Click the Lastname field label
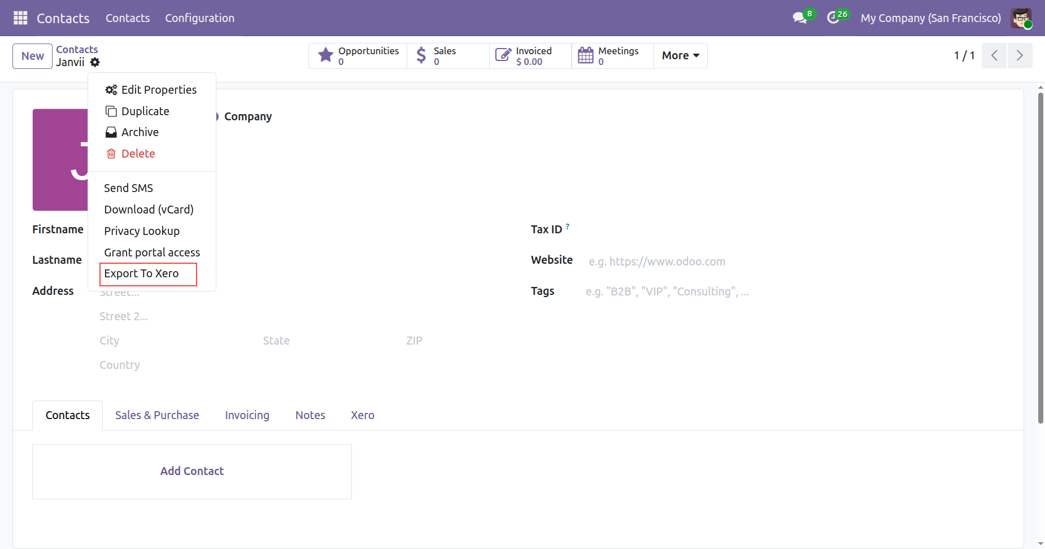 click(57, 260)
